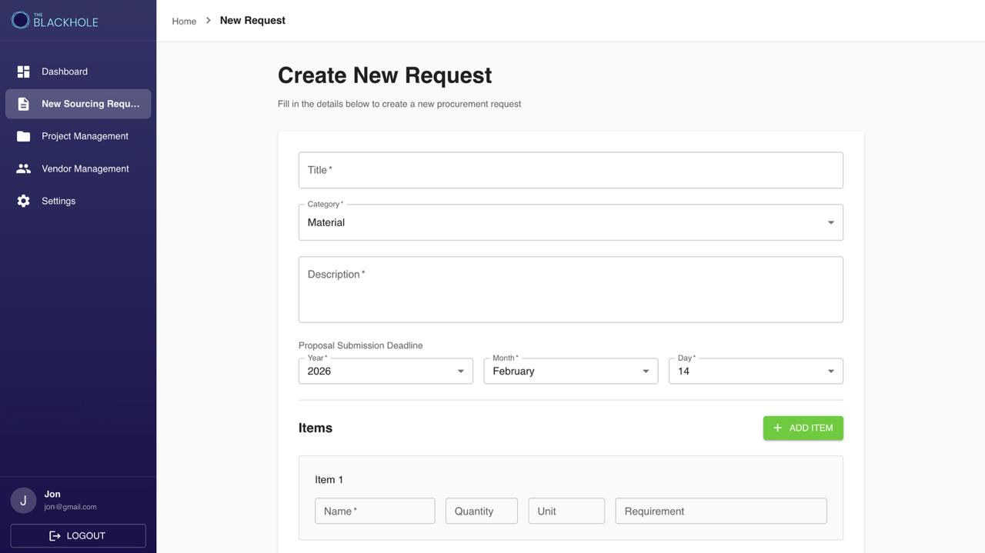Click the jon@gmail.com email text

(x=71, y=508)
